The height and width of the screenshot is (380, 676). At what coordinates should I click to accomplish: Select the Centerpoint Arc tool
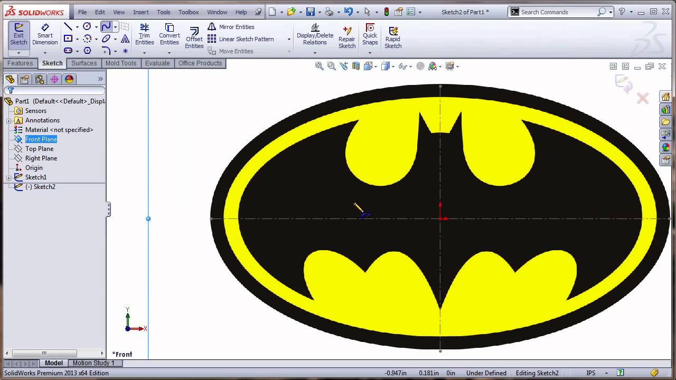coord(87,39)
